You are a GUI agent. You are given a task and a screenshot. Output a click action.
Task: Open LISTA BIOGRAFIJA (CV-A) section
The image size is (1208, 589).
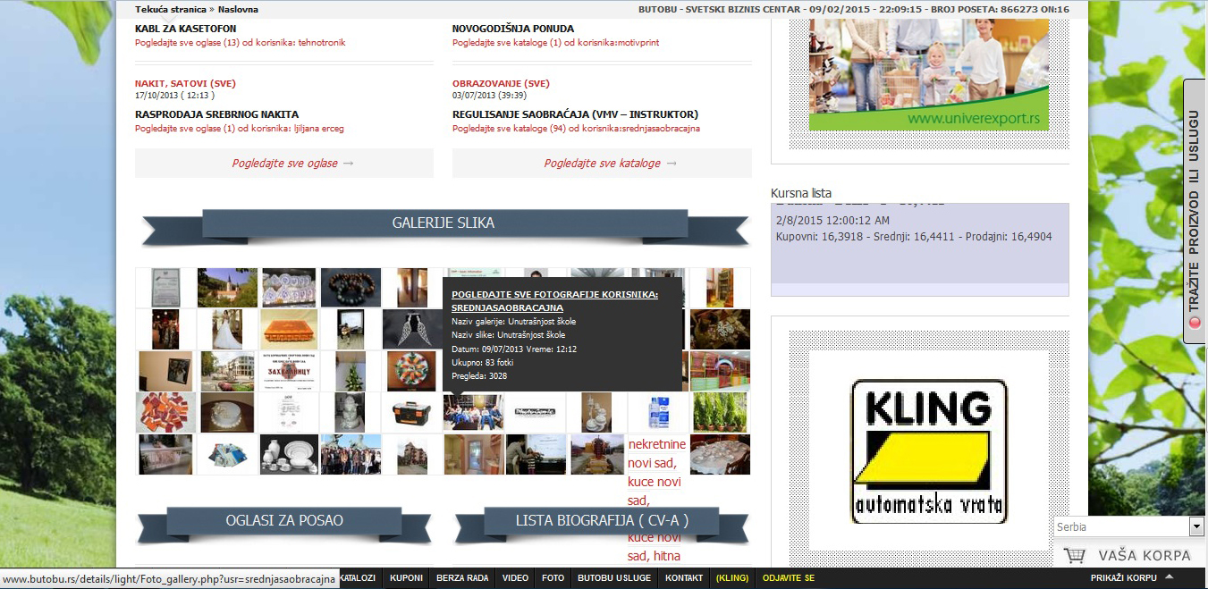602,519
